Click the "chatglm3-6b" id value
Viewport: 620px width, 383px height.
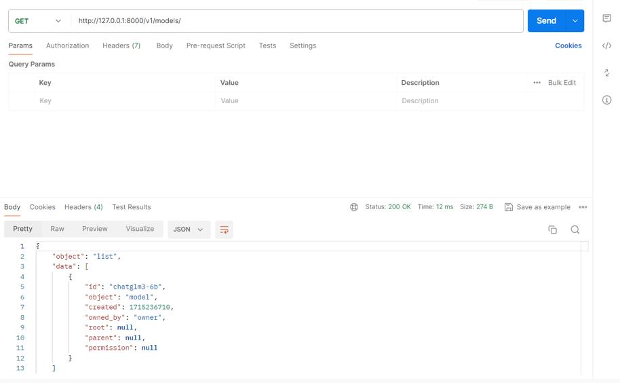pyautogui.click(x=135, y=287)
